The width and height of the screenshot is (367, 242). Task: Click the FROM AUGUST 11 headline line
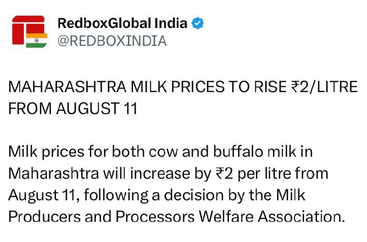[73, 109]
